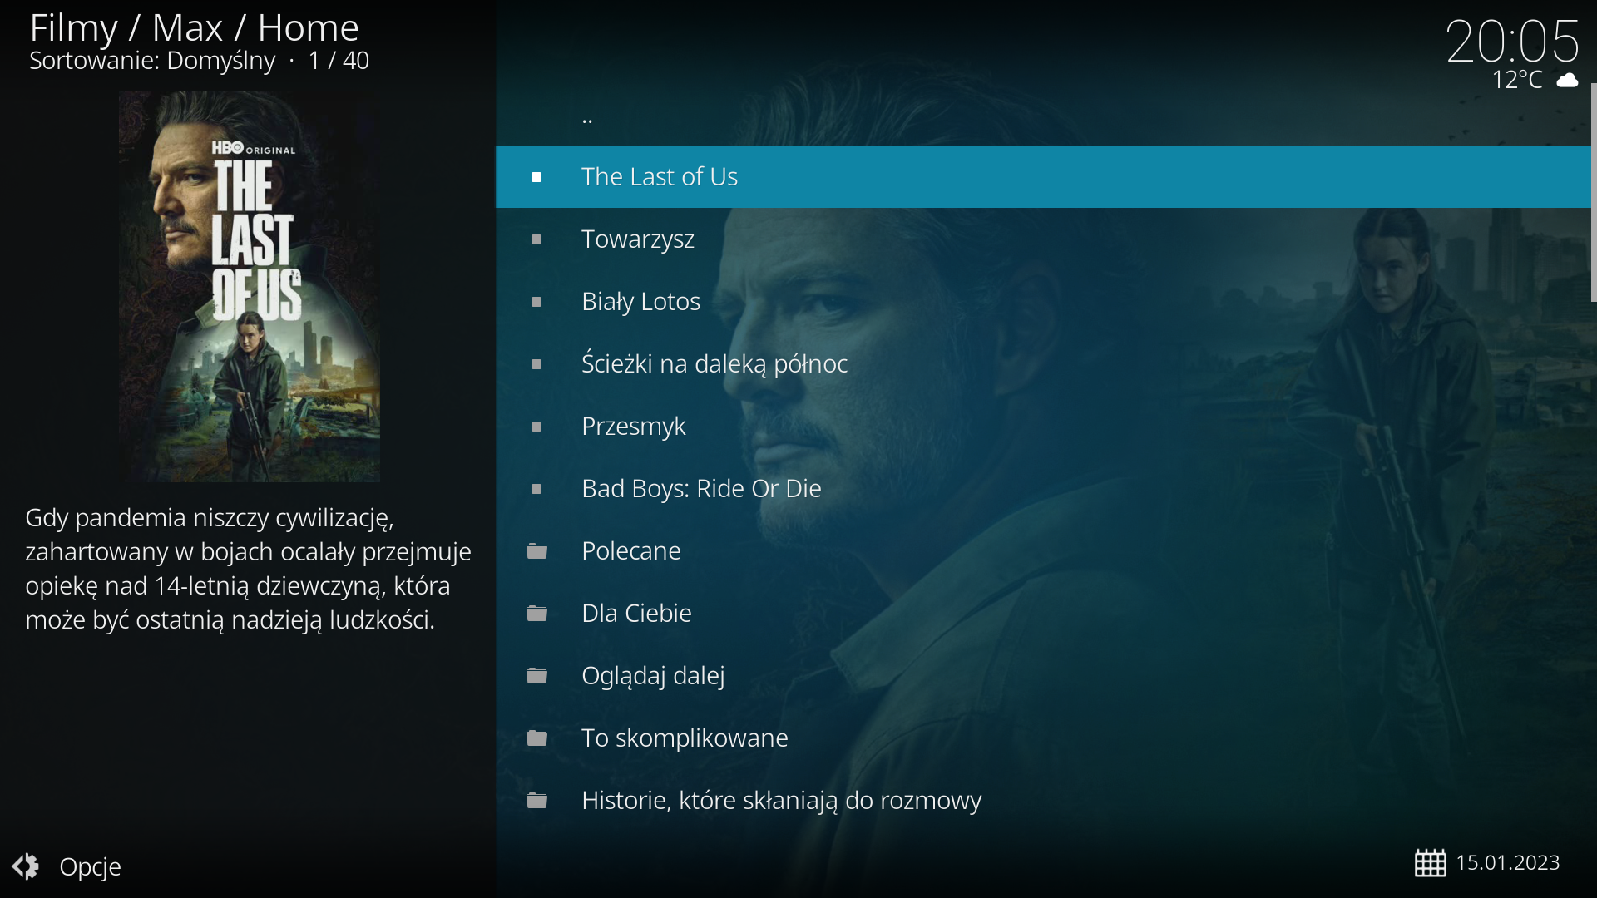Click the Dla Ciebie folder icon
The height and width of the screenshot is (898, 1597).
click(x=536, y=614)
